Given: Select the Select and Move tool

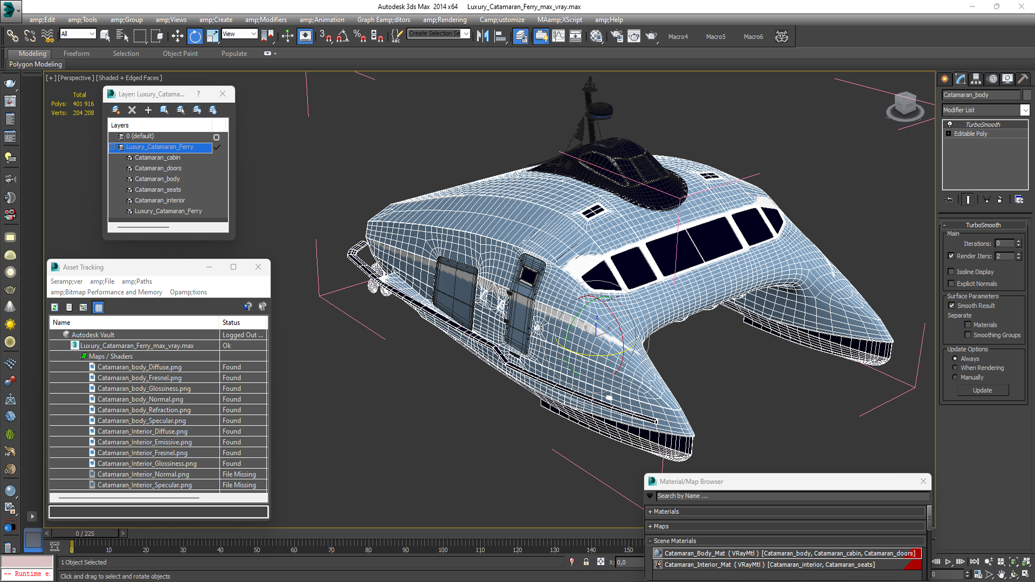Looking at the screenshot, I should [177, 36].
